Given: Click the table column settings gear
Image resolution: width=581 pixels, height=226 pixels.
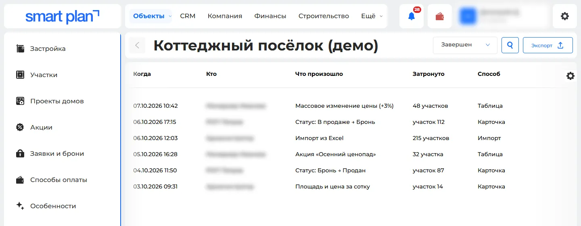Looking at the screenshot, I should (571, 76).
